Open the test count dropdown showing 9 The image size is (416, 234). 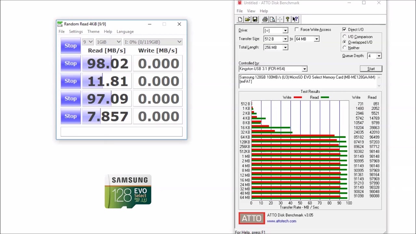[x=88, y=42]
